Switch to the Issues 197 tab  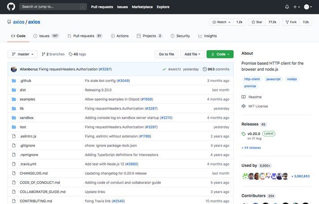click(x=46, y=36)
